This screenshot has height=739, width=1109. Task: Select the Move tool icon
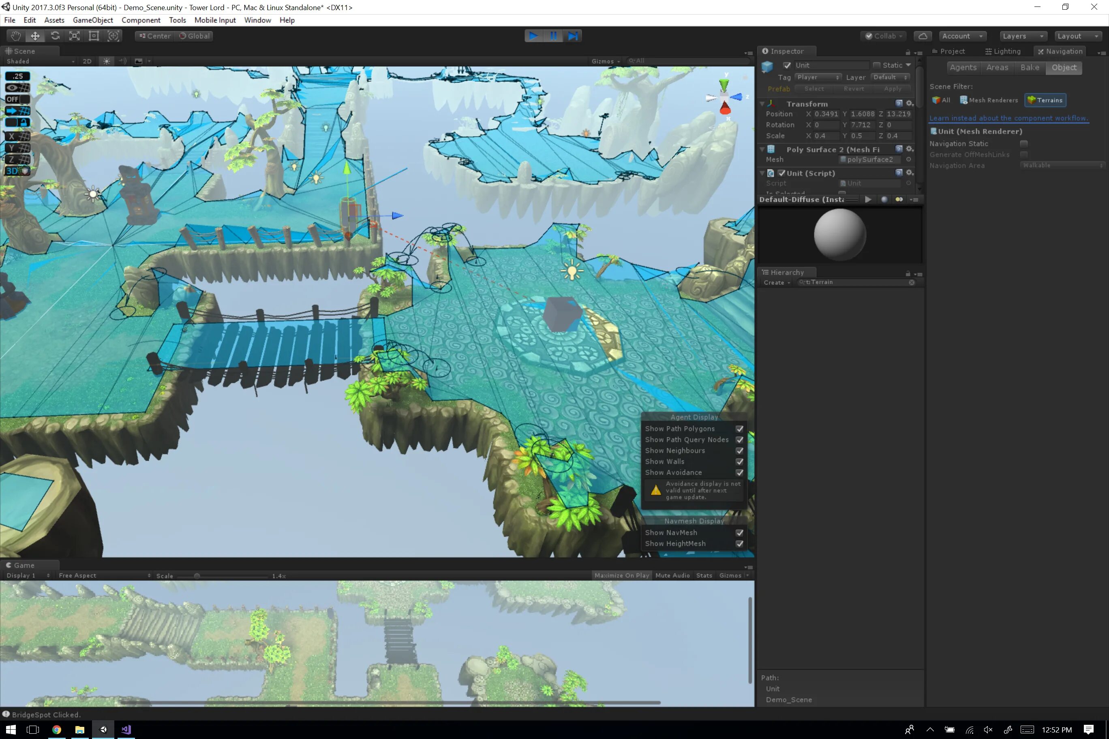point(35,36)
